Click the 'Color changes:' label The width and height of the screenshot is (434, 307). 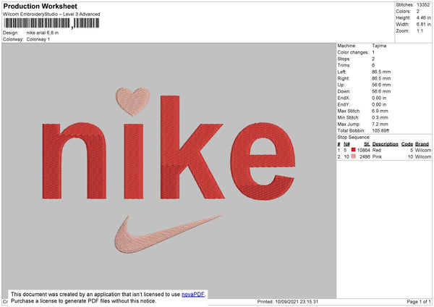[353, 52]
